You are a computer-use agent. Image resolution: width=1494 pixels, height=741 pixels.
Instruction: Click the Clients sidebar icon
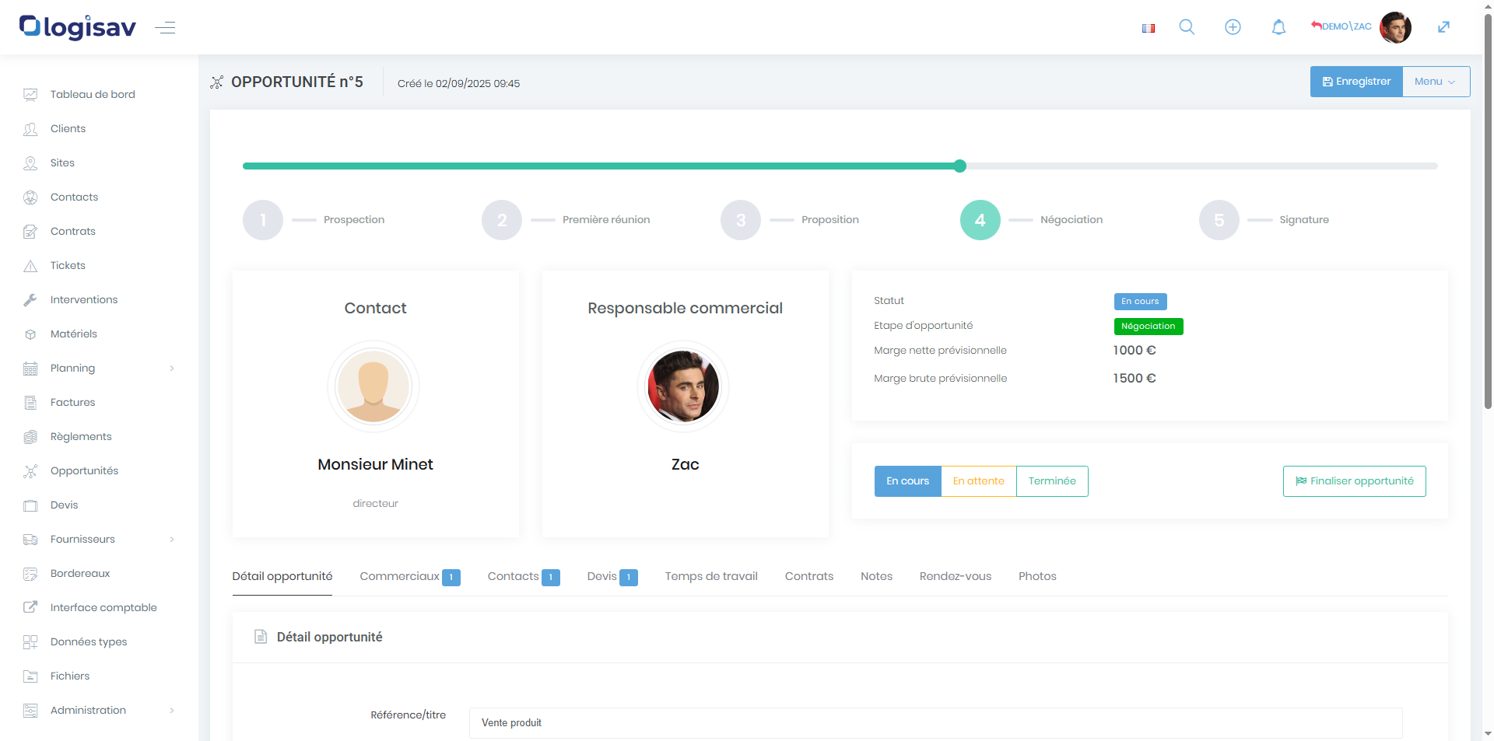click(x=30, y=129)
